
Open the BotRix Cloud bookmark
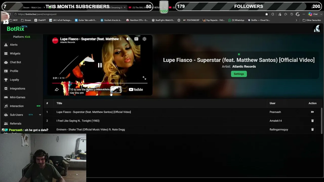coord(259,20)
